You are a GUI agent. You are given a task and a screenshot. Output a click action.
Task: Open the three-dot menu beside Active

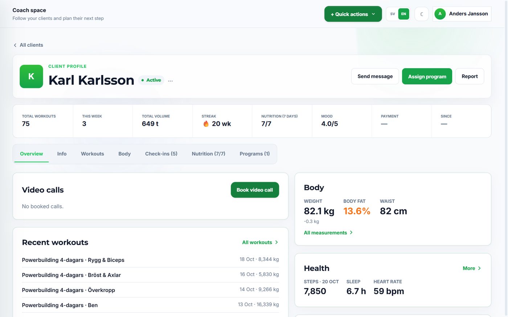(171, 80)
